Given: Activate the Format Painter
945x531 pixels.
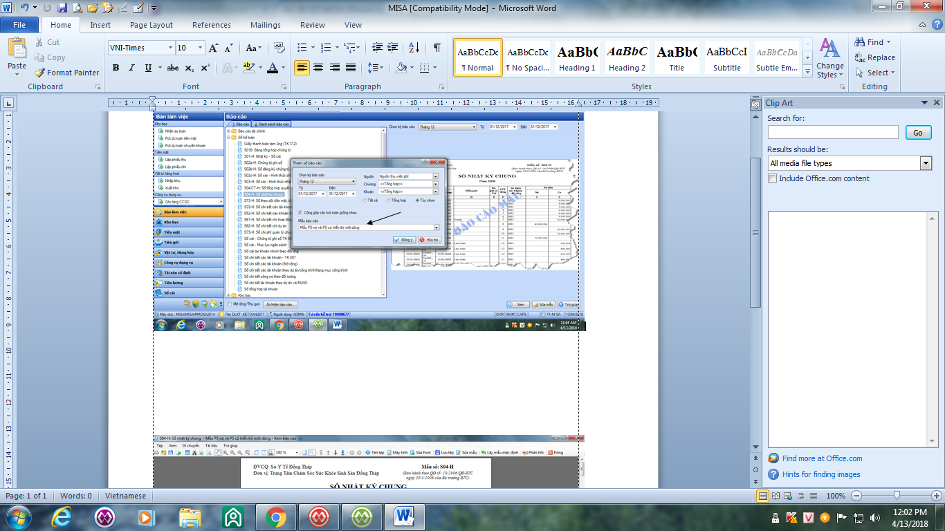Looking at the screenshot, I should [67, 73].
